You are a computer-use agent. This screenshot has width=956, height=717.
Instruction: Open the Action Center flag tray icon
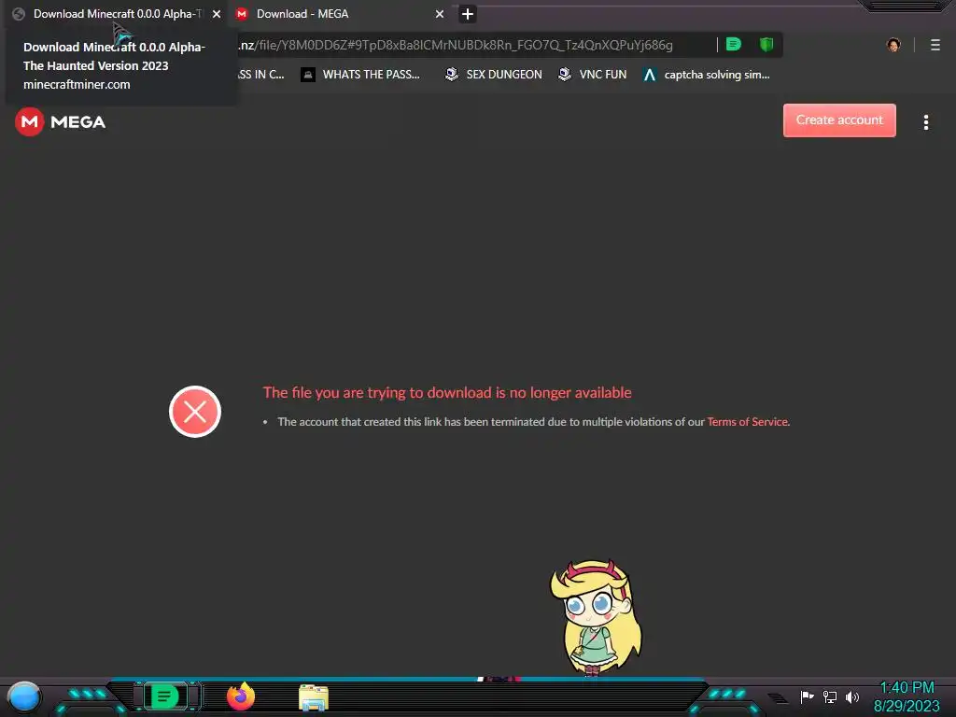coord(807,696)
